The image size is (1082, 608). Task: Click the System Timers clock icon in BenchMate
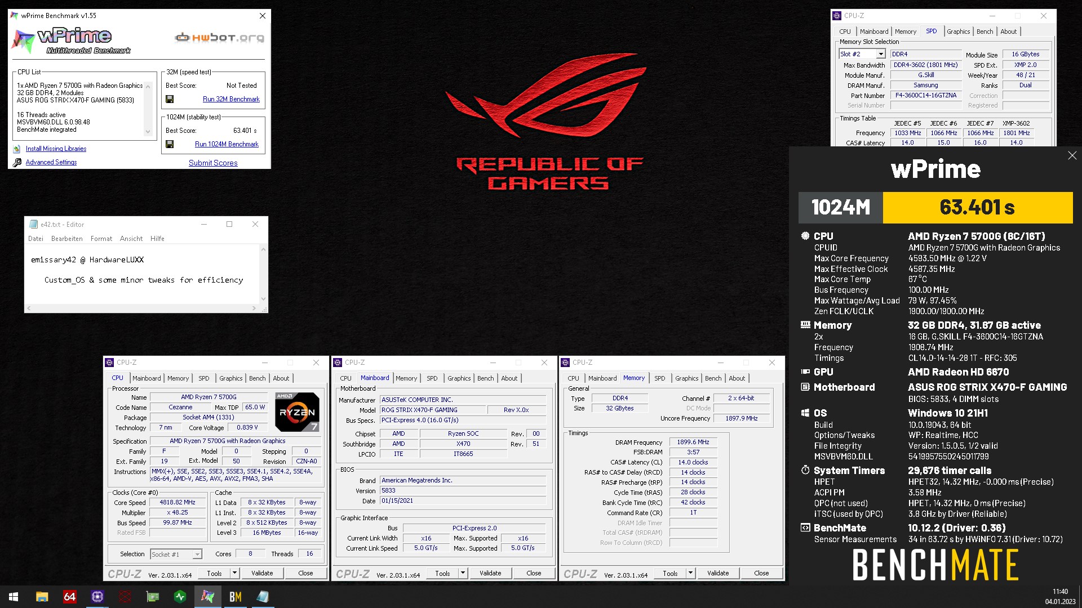(x=805, y=470)
